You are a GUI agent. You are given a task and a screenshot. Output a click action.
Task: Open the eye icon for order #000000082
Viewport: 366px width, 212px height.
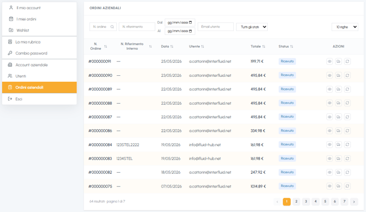pyautogui.click(x=329, y=172)
